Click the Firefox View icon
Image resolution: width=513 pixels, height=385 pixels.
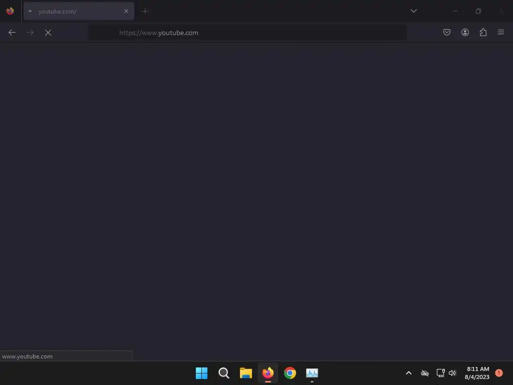pyautogui.click(x=10, y=11)
